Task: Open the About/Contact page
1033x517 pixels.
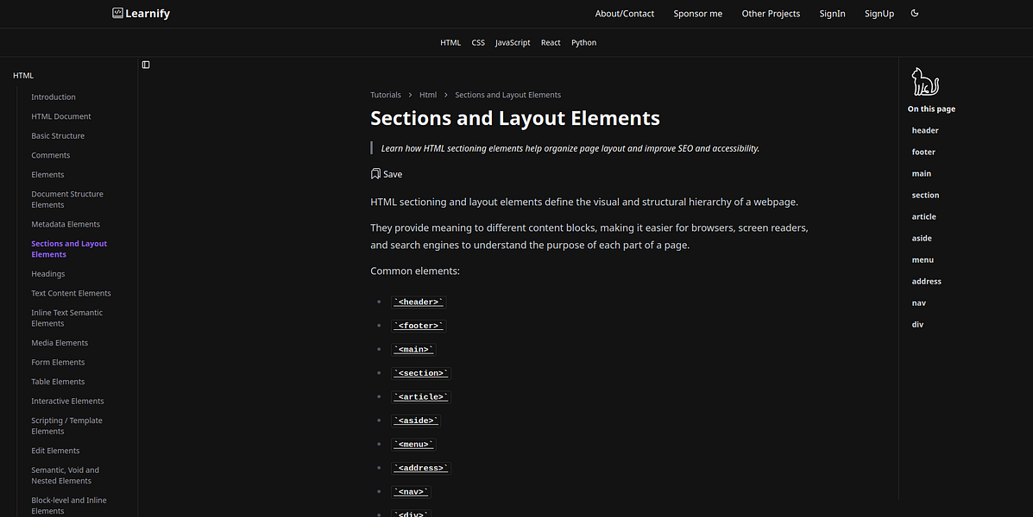Action: point(624,14)
